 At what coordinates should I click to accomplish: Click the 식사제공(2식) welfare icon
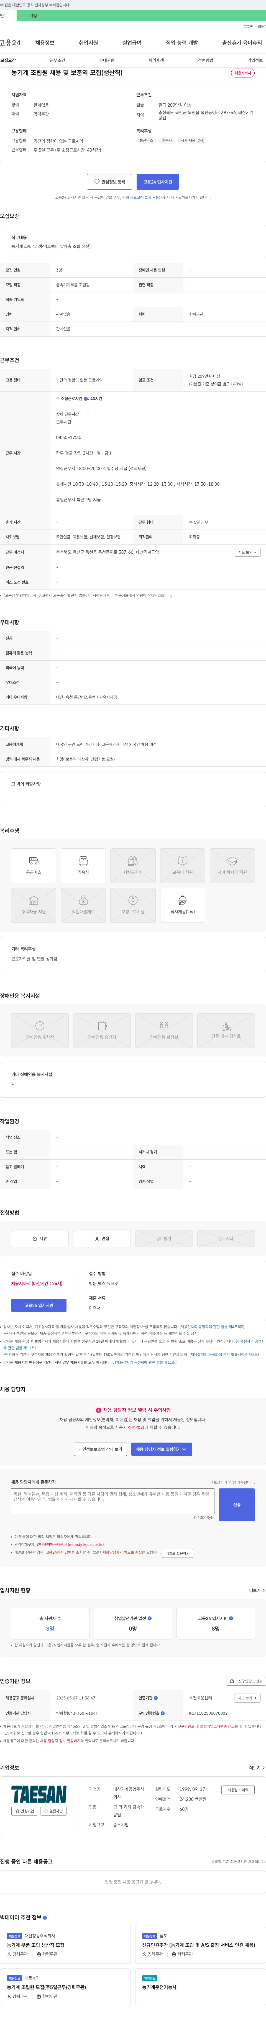pyautogui.click(x=183, y=905)
